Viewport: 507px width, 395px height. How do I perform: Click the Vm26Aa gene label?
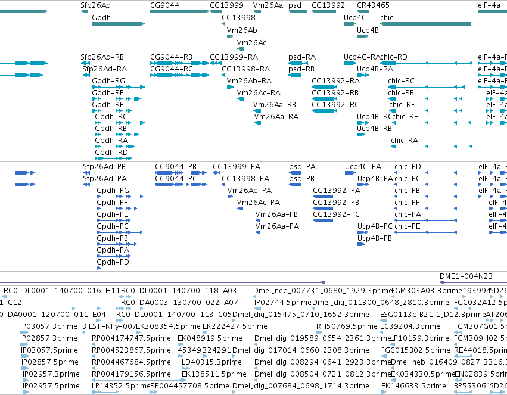pos(268,5)
